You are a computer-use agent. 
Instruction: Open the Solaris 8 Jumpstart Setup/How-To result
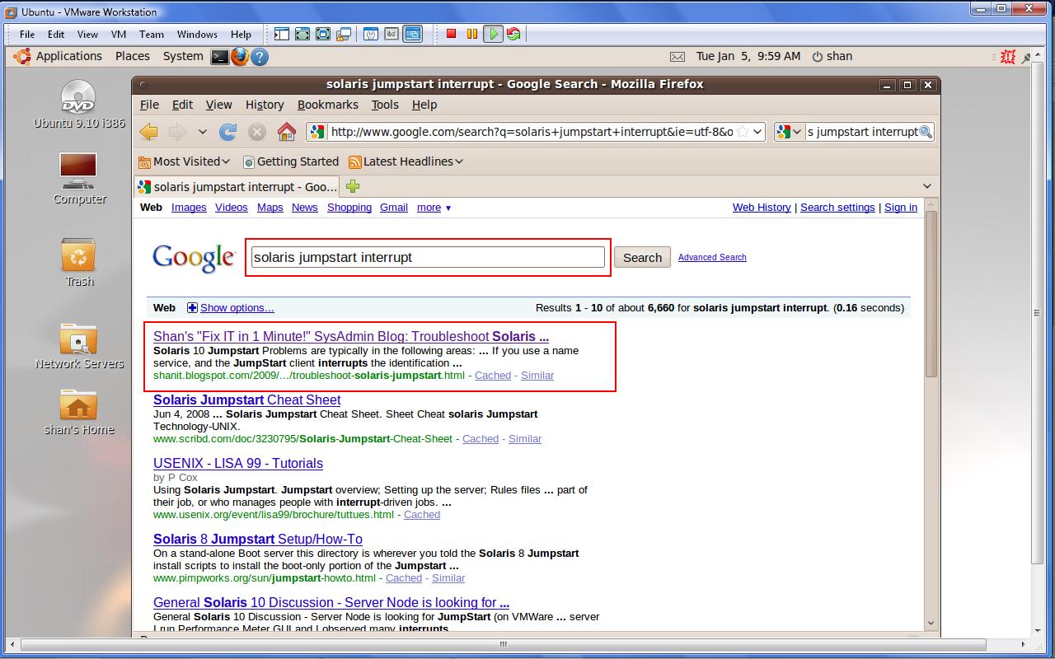[x=258, y=539]
